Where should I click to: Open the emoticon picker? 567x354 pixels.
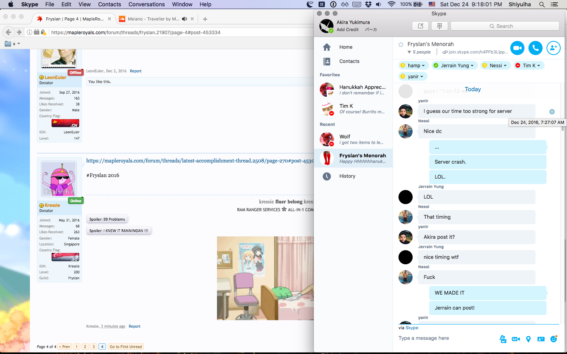pos(554,339)
